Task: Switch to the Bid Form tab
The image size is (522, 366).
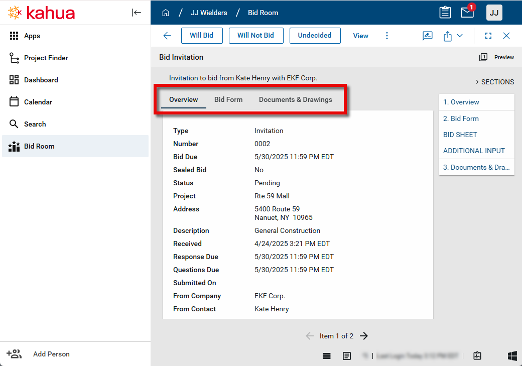Action: pyautogui.click(x=228, y=99)
